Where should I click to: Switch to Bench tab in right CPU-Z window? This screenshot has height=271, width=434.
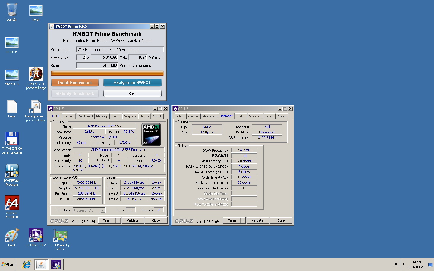coord(269,116)
